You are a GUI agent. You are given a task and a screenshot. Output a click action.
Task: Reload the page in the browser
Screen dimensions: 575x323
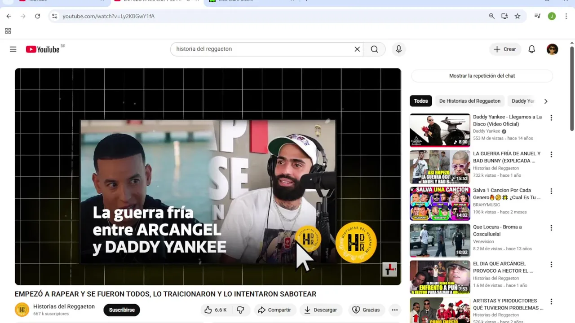click(37, 16)
